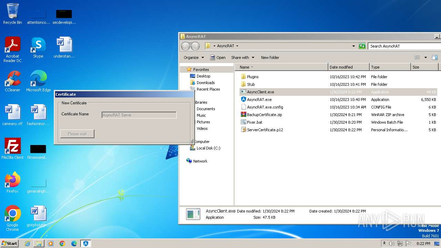The height and width of the screenshot is (248, 441).
Task: Expand the AsyncRAT breadcrumb arrow
Action: click(237, 46)
